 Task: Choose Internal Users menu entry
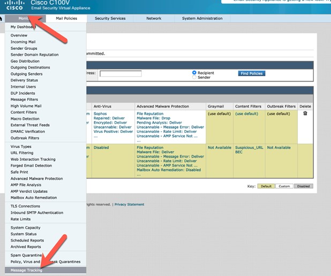pyautogui.click(x=23, y=87)
